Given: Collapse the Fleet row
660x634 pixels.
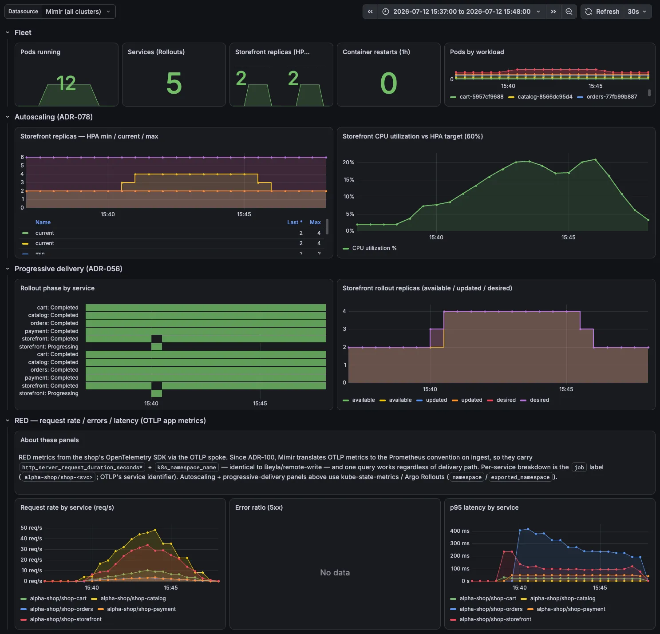Looking at the screenshot, I should [8, 32].
